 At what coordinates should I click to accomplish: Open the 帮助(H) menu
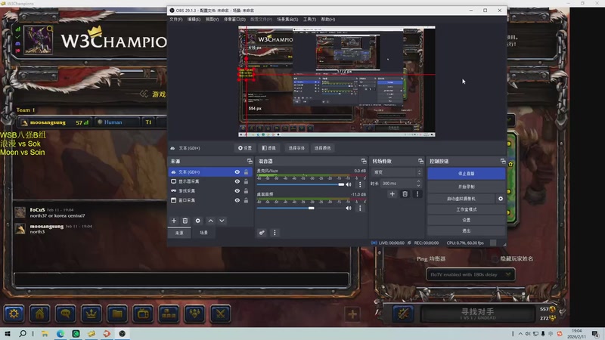[328, 20]
